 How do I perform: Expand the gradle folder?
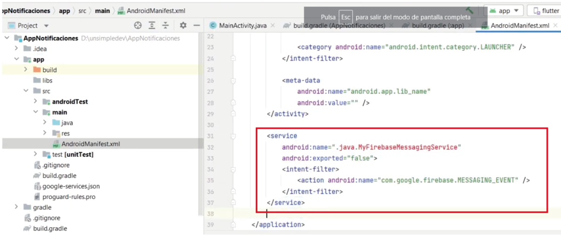(x=16, y=207)
